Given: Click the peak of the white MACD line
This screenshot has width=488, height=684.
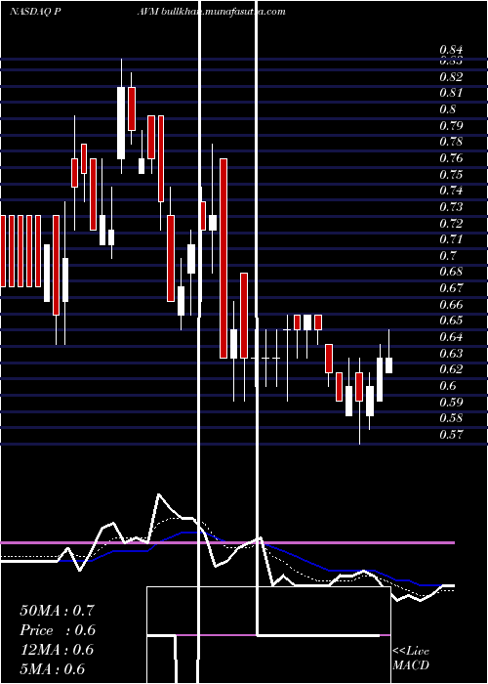Looking at the screenshot, I should pos(158,494).
